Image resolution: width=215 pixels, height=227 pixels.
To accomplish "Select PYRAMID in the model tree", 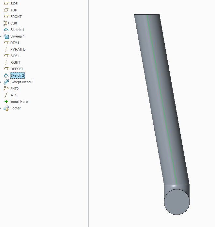I will tap(18, 49).
